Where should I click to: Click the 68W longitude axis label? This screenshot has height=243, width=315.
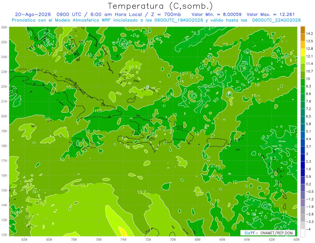(x=198, y=239)
